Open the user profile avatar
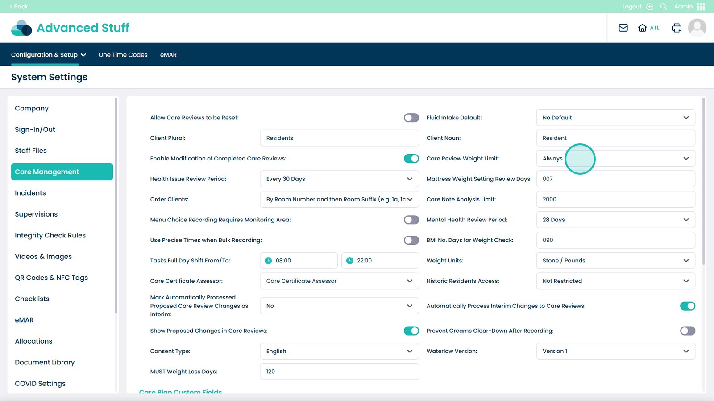 click(x=697, y=28)
